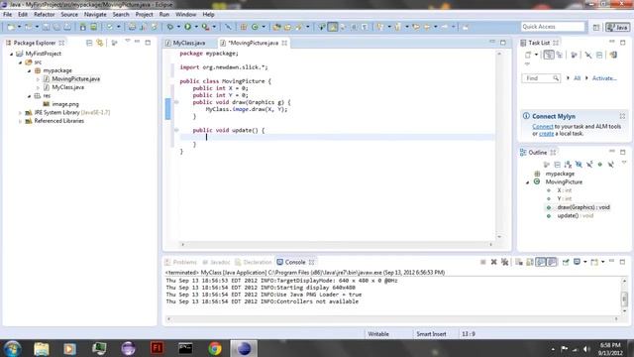The height and width of the screenshot is (357, 634).
Task: Click the Print toolbar icon
Action: point(67,27)
